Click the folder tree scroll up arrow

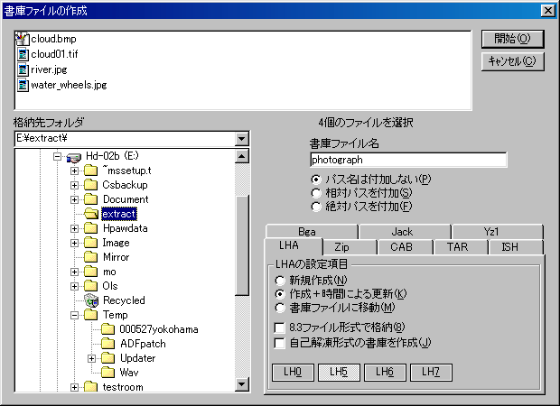[242, 156]
